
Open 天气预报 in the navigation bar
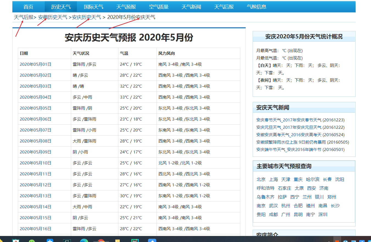126,7
